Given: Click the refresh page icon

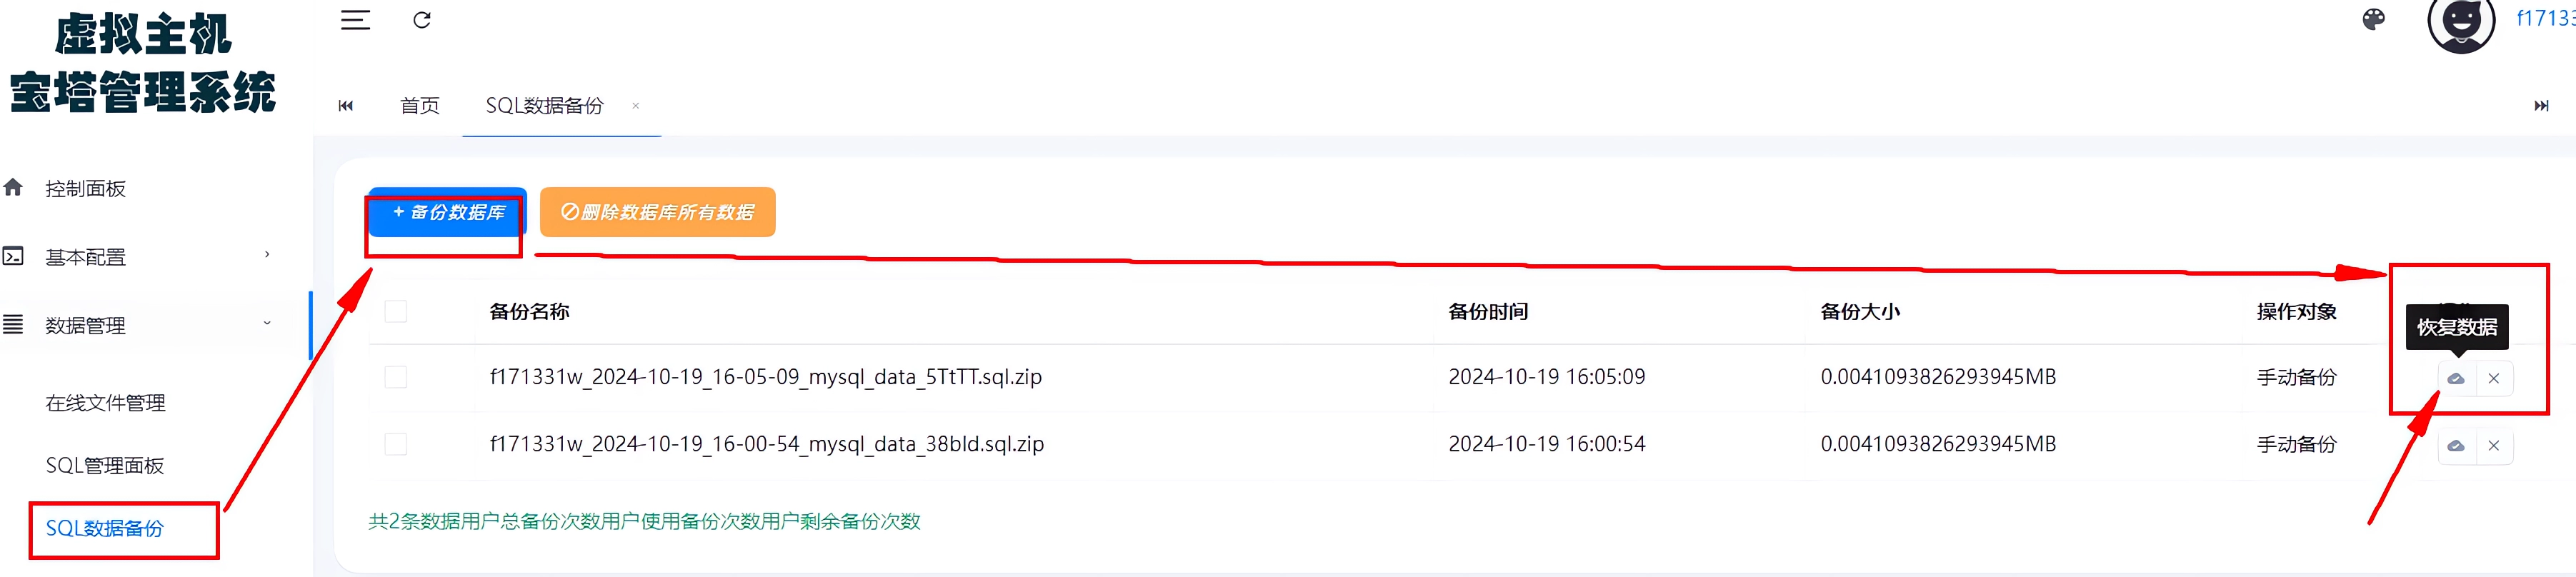Looking at the screenshot, I should tap(422, 20).
